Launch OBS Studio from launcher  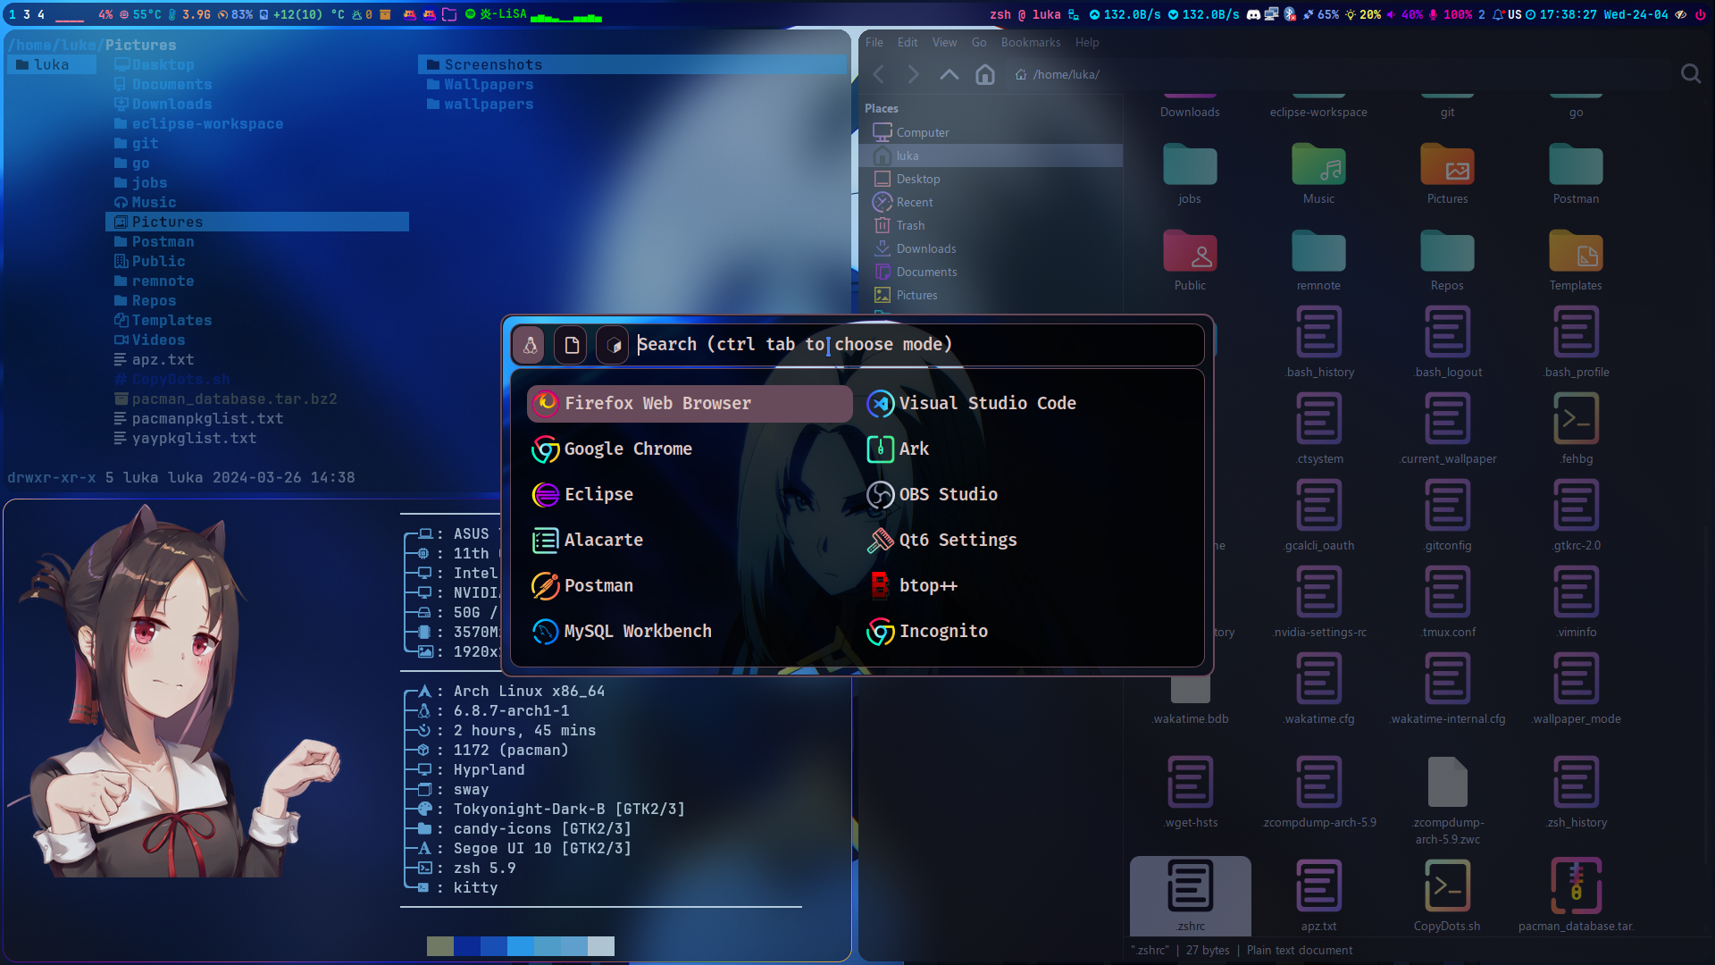tap(1025, 495)
